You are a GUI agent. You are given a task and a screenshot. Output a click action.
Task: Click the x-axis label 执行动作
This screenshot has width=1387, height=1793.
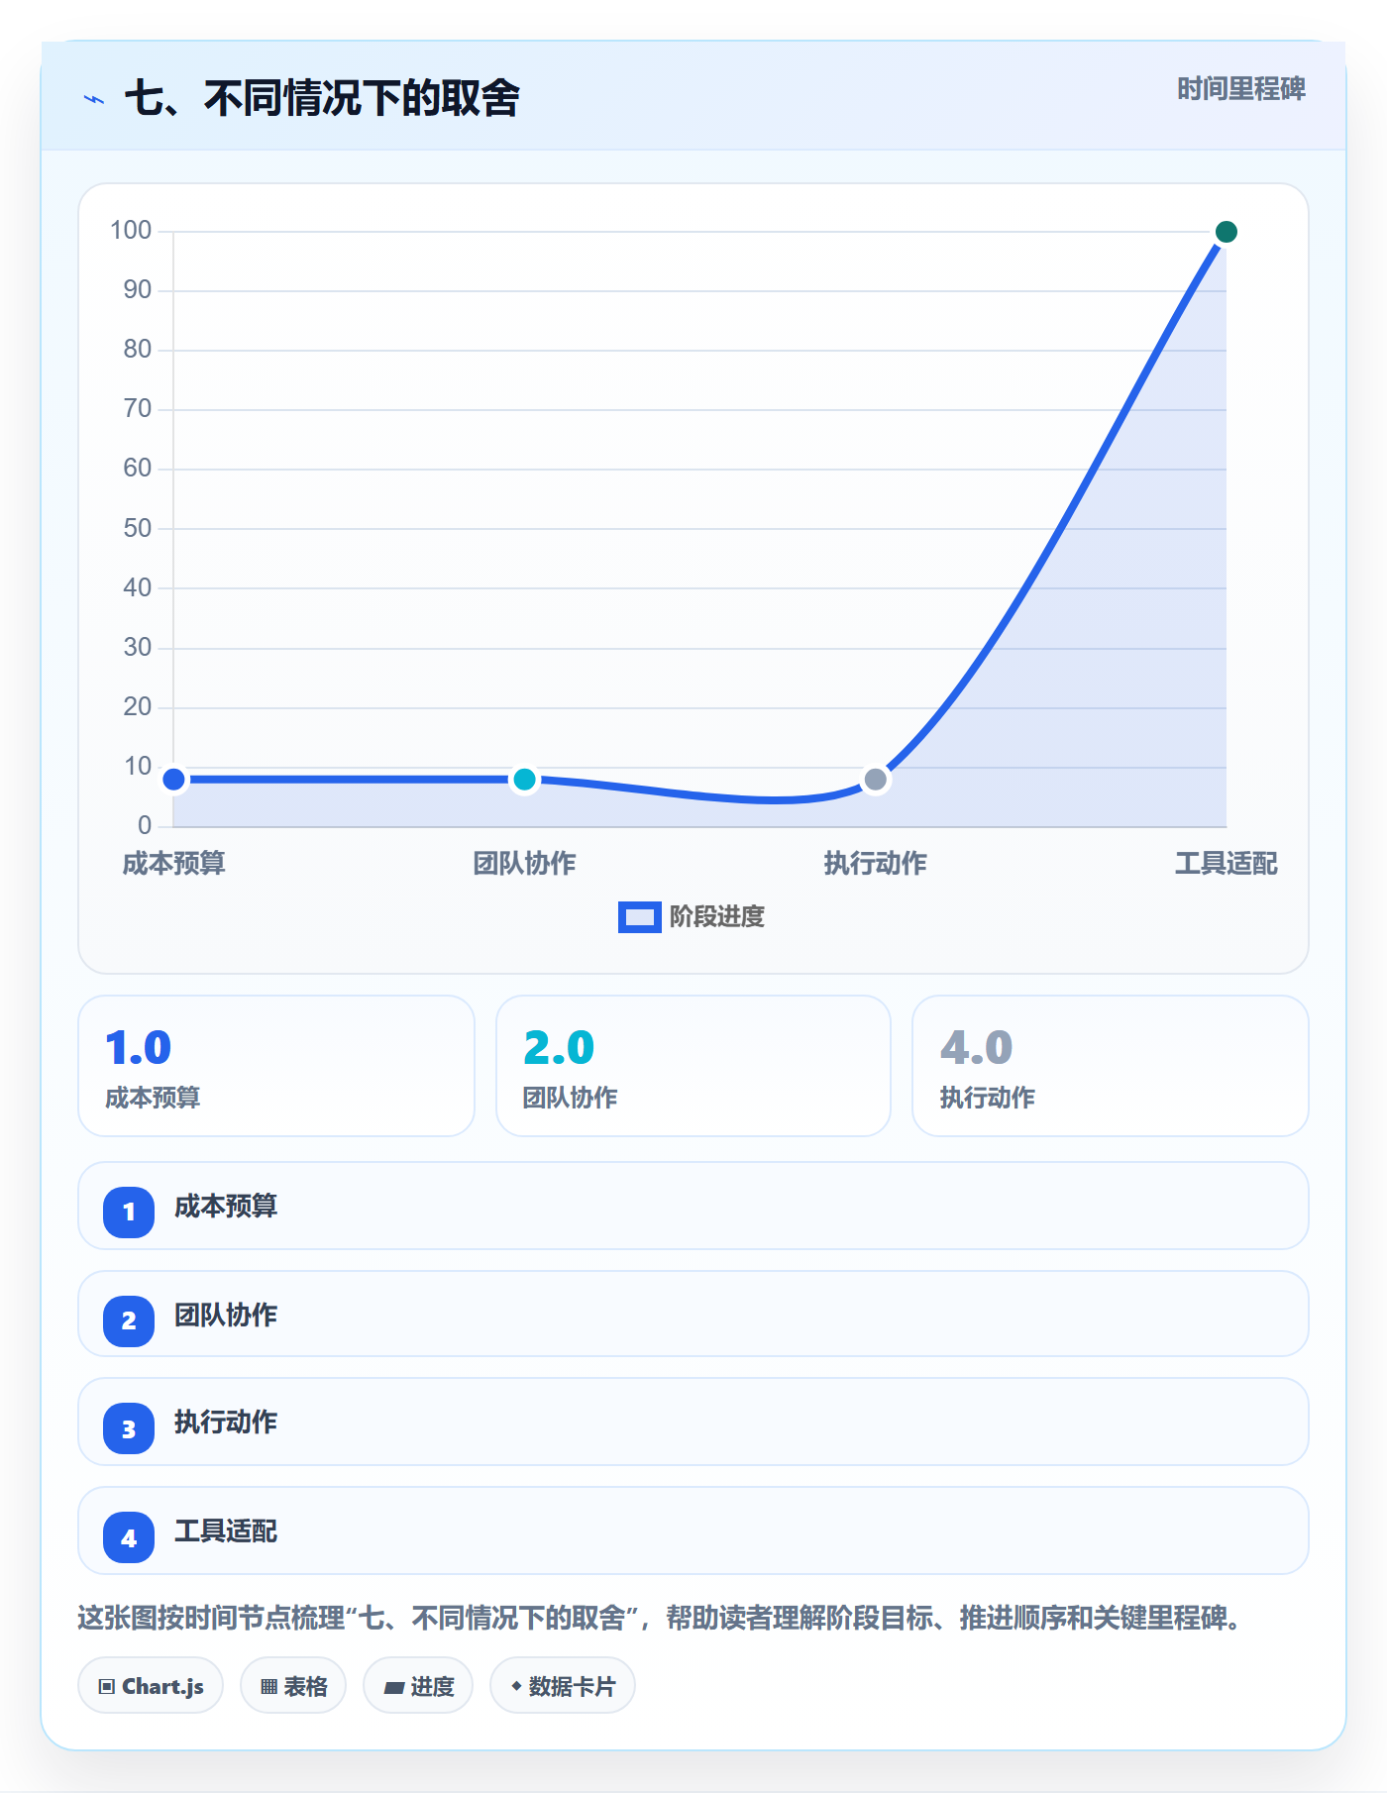point(875,864)
